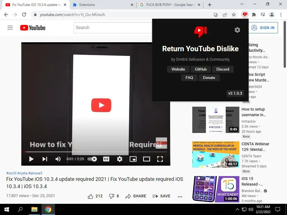Focus the YouTube search field
The height and width of the screenshot is (215, 287).
113,28
